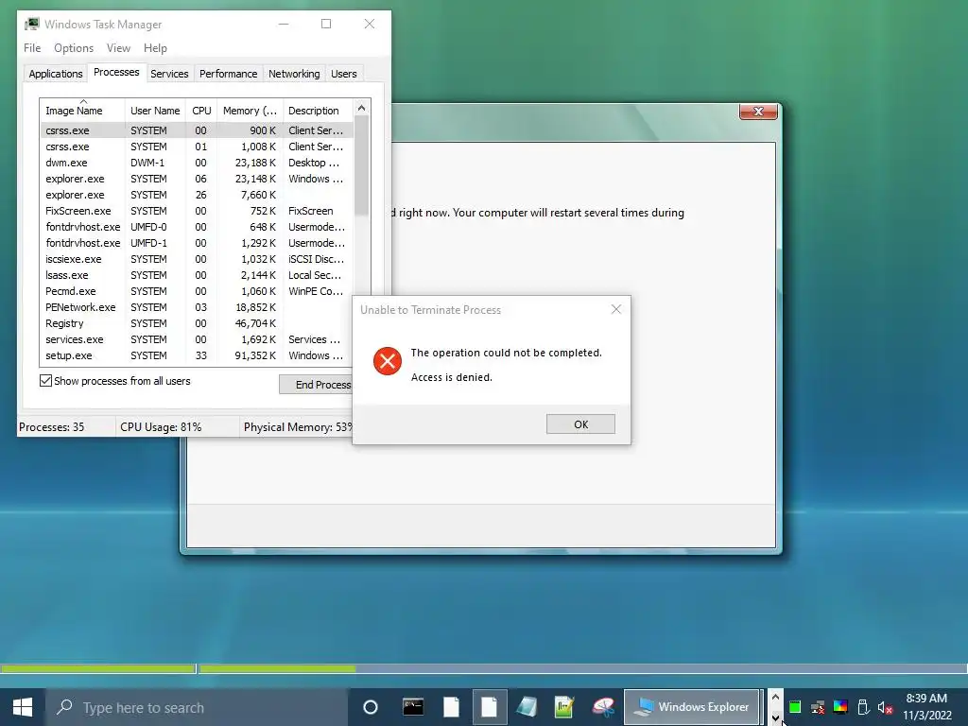This screenshot has height=726, width=968.
Task: Click the highlighted blank document taskbar icon
Action: (x=490, y=707)
